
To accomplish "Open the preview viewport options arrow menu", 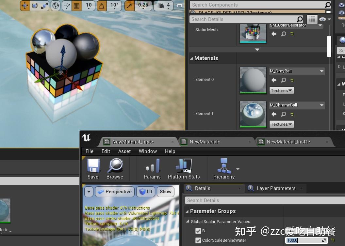I will point(89,192).
